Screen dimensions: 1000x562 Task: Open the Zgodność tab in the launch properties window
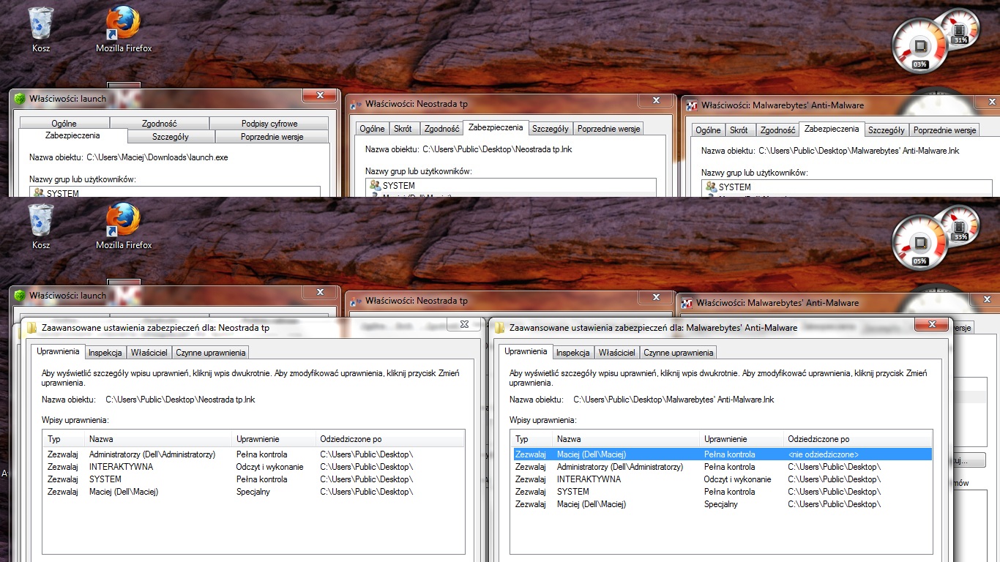pos(159,124)
